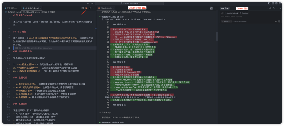Open the Agent mode dropdown
Image resolution: width=284 pixels, height=126 pixels.
[x=226, y=21]
